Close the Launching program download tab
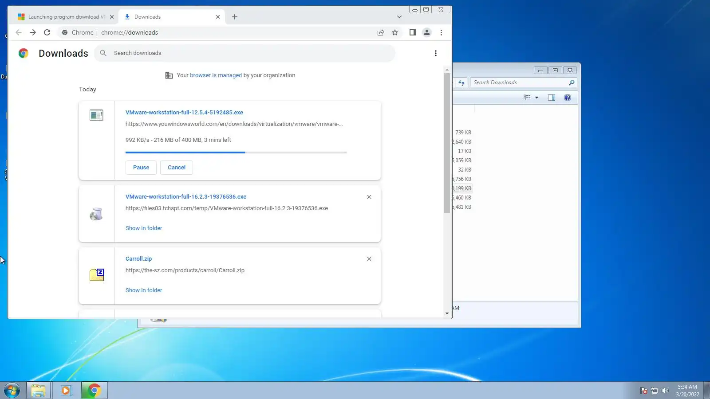The image size is (710, 399). pyautogui.click(x=112, y=17)
